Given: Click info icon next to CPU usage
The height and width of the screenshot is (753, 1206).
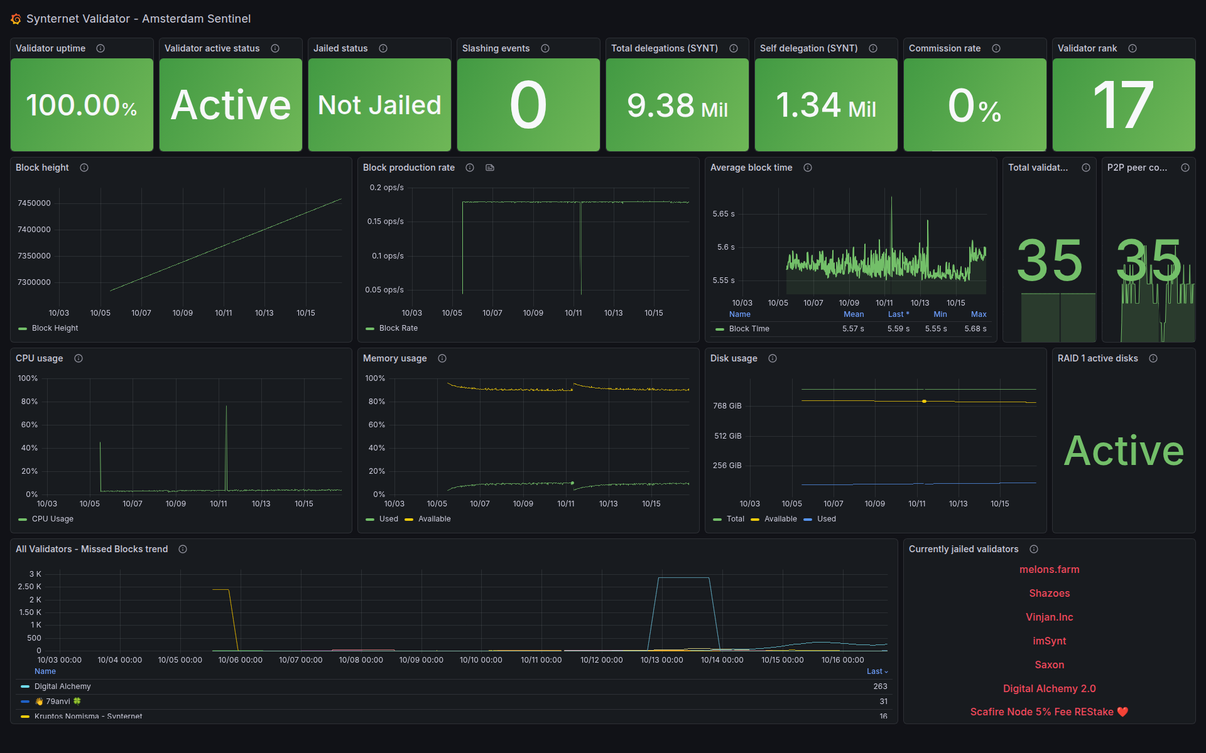Looking at the screenshot, I should pyautogui.click(x=79, y=358).
